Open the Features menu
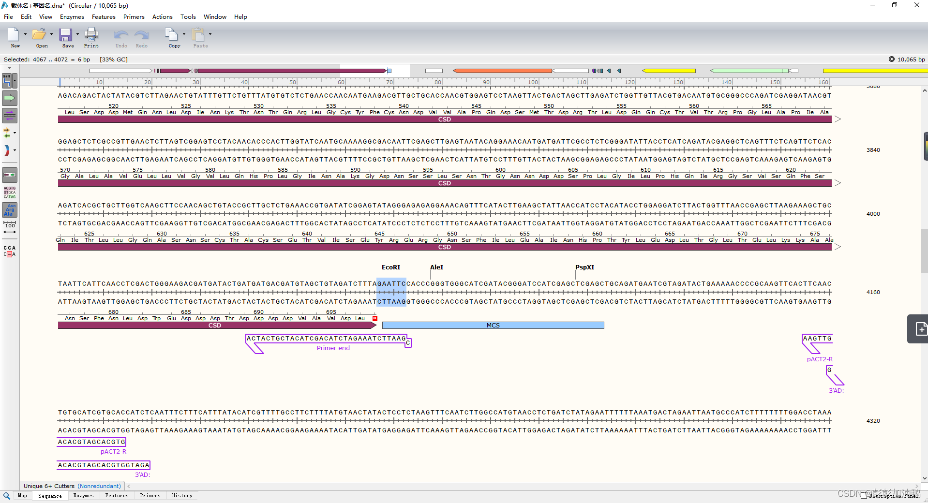The image size is (928, 503). (104, 16)
